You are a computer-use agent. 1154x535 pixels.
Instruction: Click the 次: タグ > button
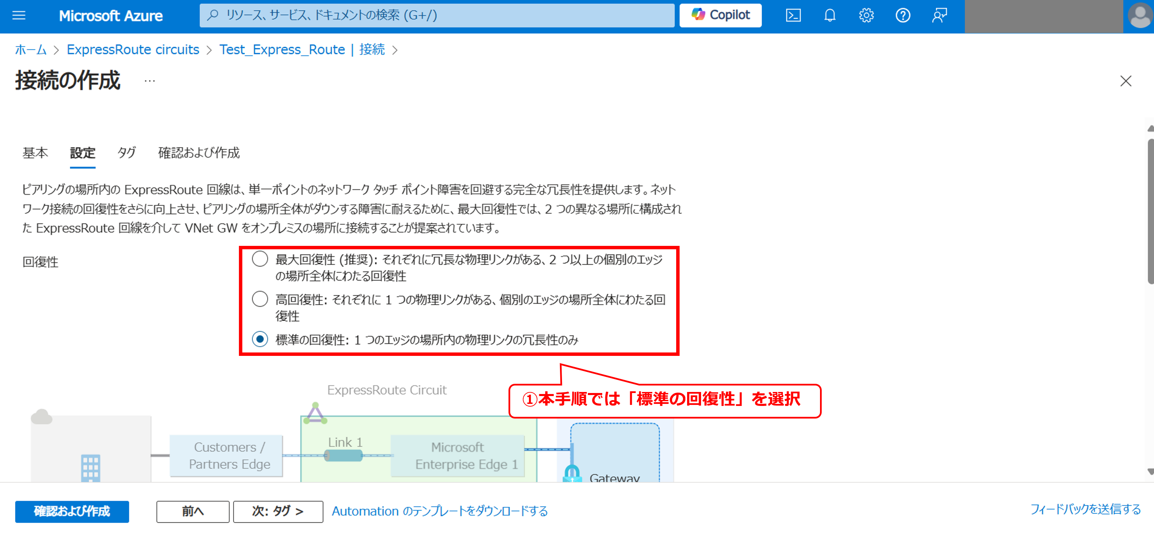click(278, 511)
